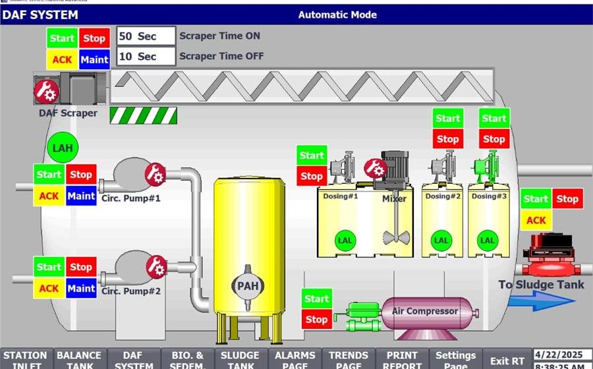
Task: Select the Dosing#2 pump icon
Action: [443, 167]
